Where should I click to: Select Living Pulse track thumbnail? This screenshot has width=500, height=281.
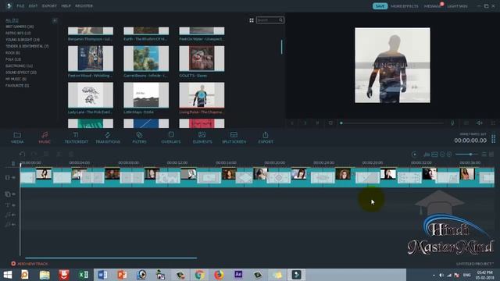click(x=202, y=95)
